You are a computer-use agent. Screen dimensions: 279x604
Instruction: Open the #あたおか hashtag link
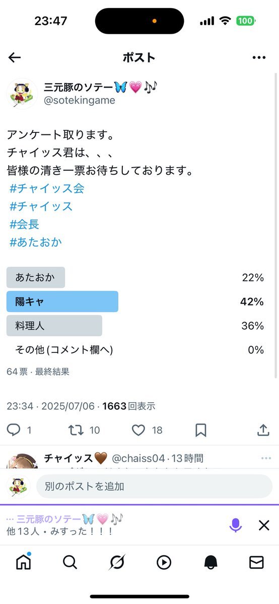point(35,242)
